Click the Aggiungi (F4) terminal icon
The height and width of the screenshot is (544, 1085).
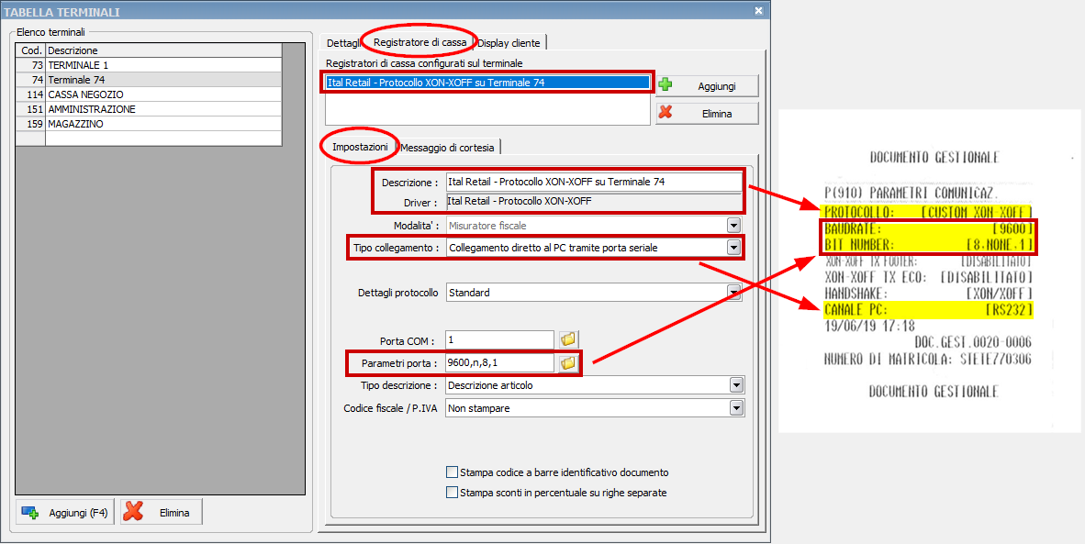30,513
